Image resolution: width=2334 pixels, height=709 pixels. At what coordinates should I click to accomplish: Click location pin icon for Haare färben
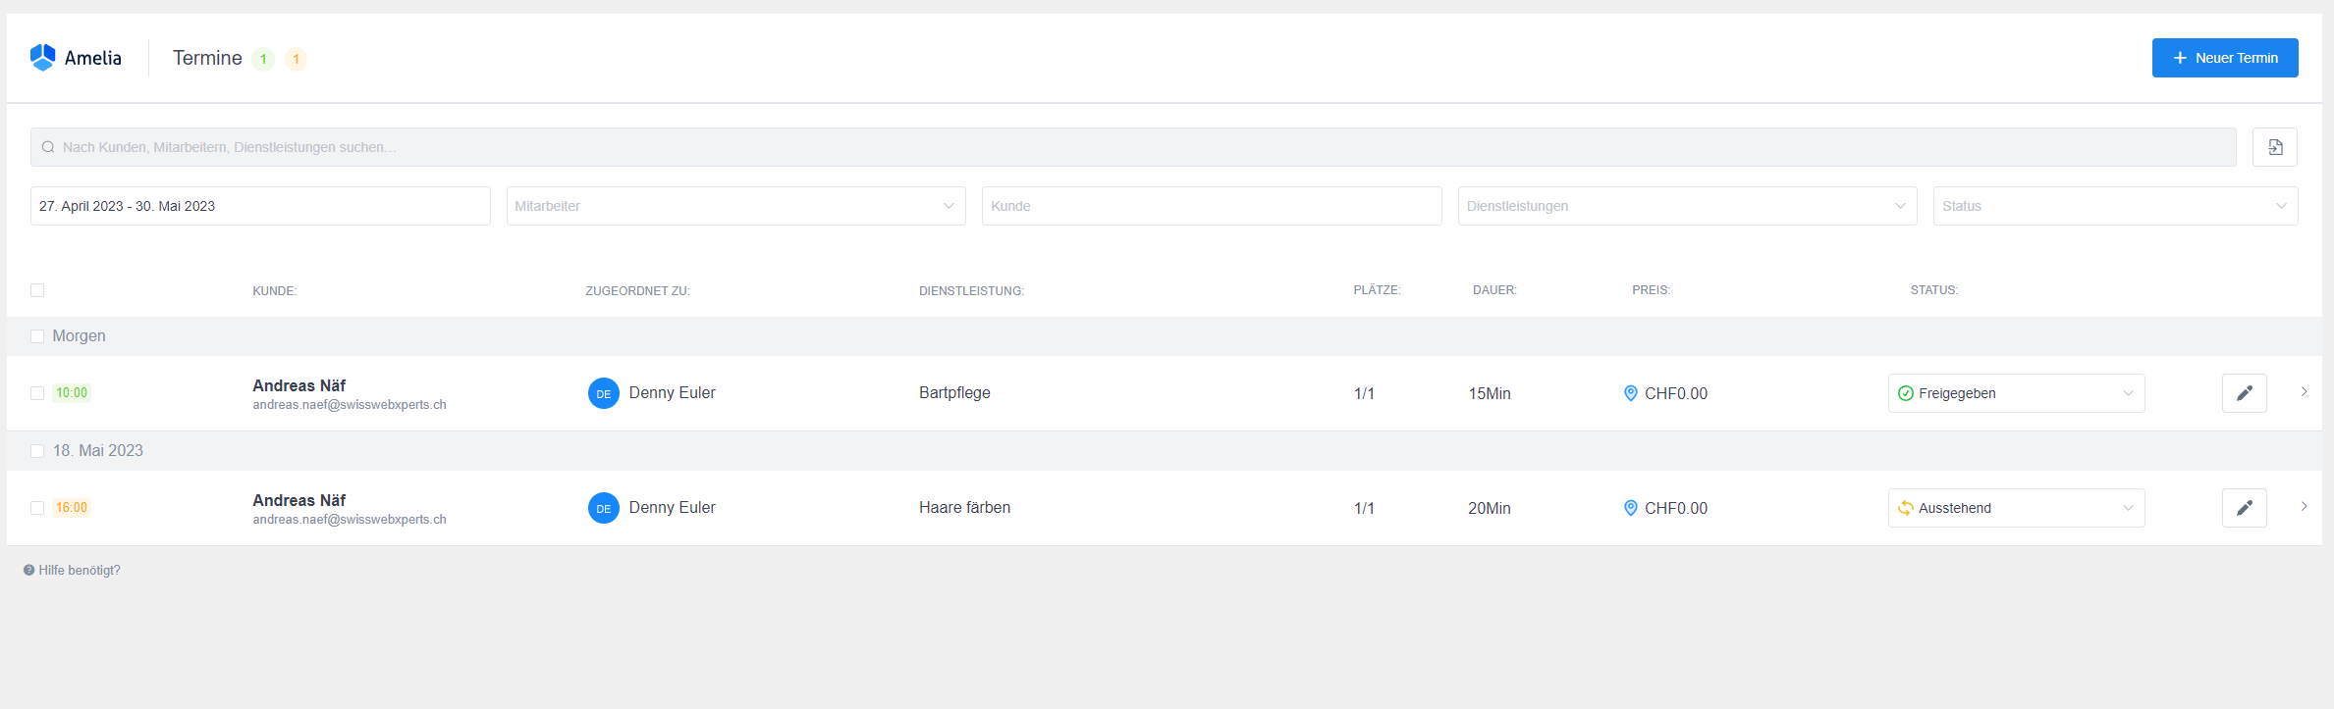click(x=1630, y=508)
